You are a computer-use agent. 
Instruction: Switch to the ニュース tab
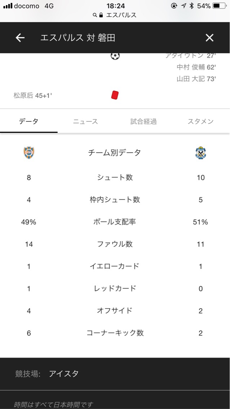85,122
